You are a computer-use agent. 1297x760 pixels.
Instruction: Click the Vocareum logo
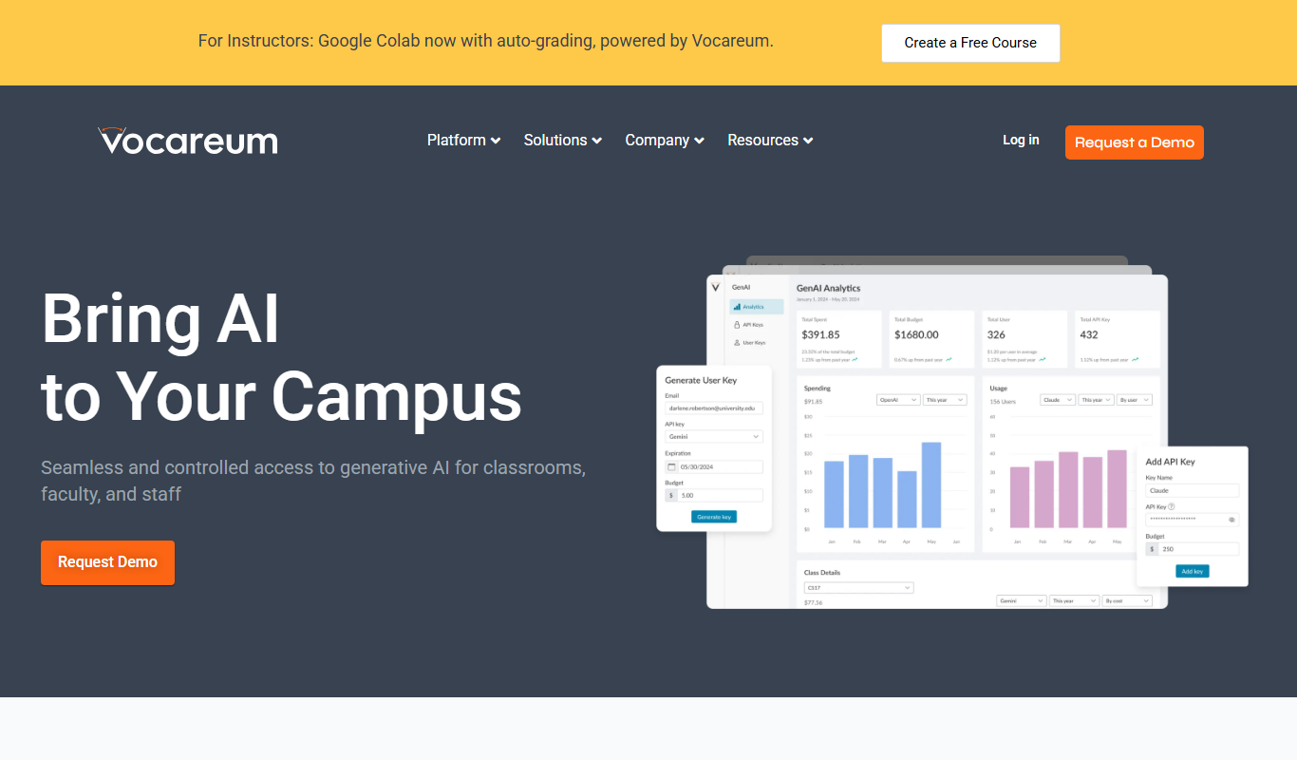(188, 141)
